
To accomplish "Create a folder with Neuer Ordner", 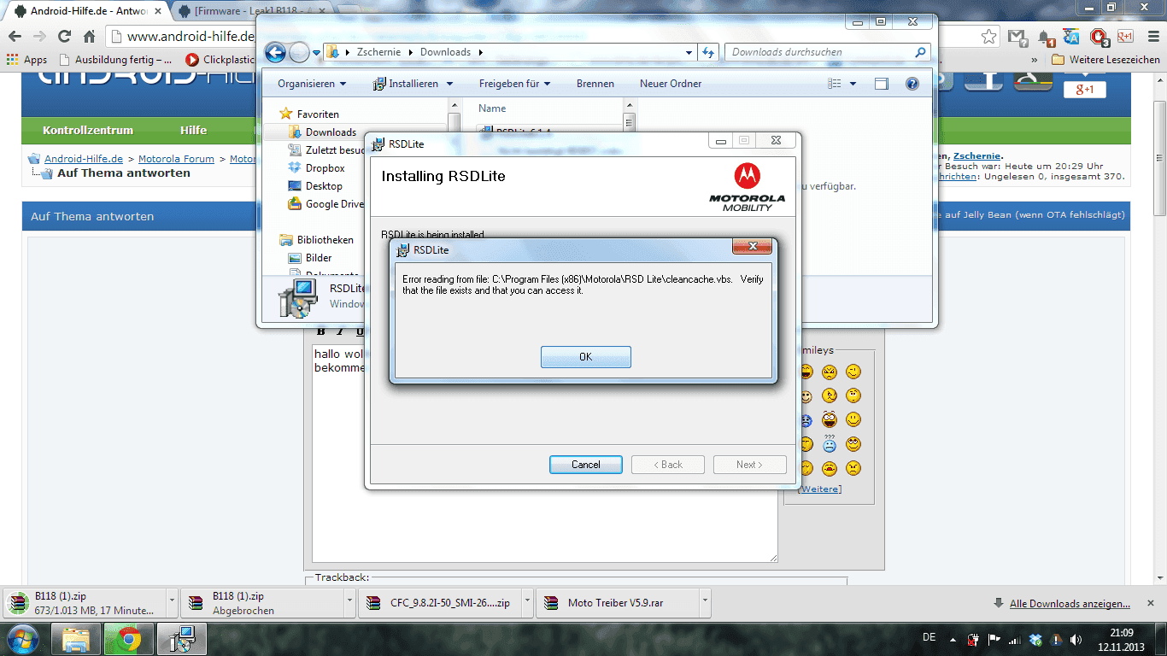I will [671, 84].
